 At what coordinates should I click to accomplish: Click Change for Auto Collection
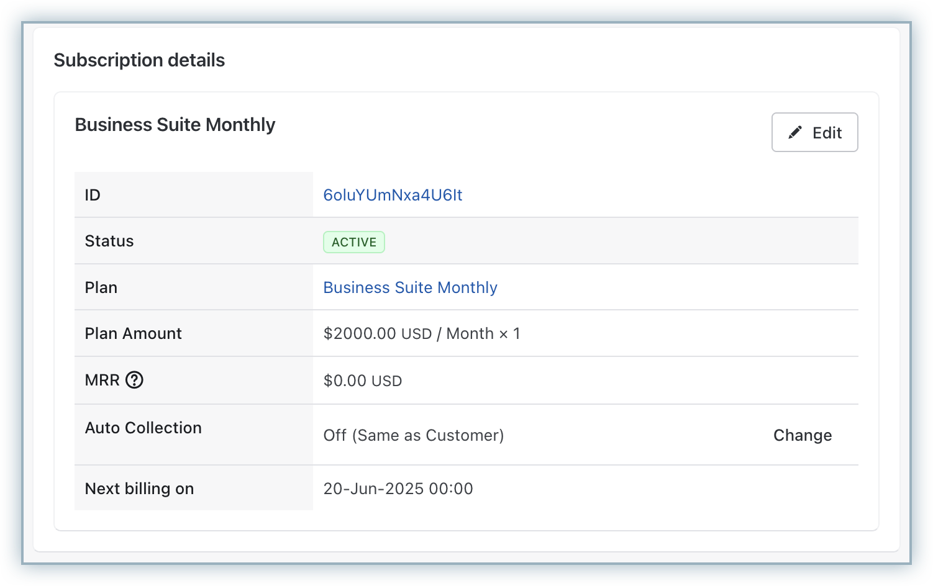(x=802, y=435)
